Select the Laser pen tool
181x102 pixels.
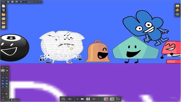[x=3, y=97]
